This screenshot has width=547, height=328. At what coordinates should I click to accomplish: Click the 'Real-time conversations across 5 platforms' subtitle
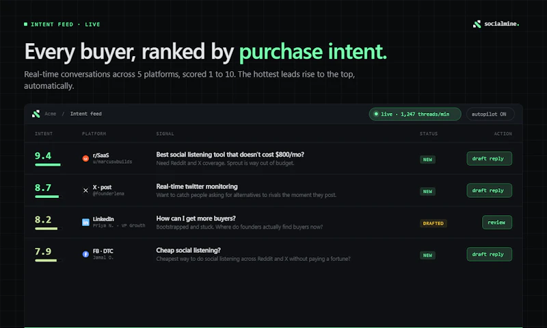(189, 80)
